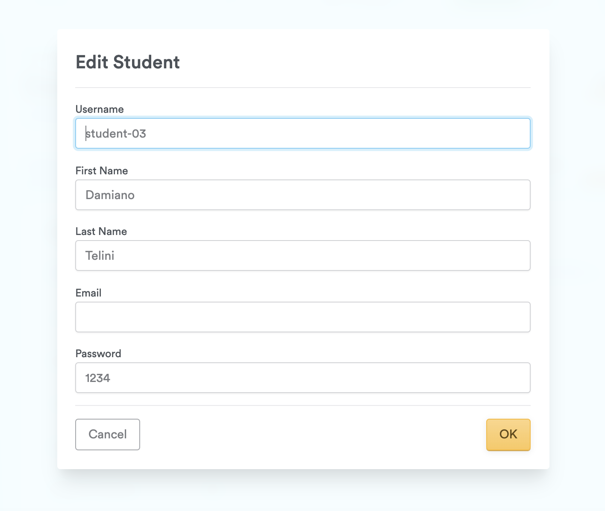The height and width of the screenshot is (511, 605).
Task: Click the surname Telini to modify it
Action: click(100, 255)
